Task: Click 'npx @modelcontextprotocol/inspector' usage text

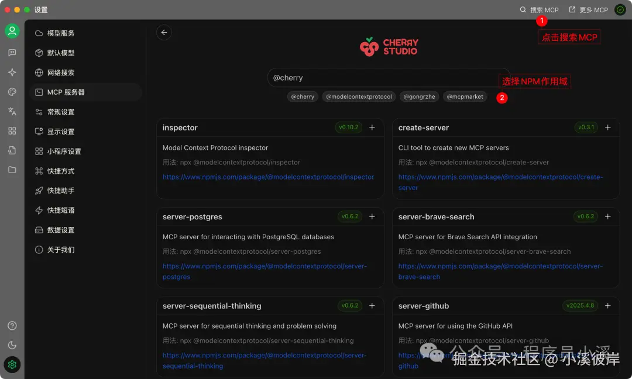Action: [240, 163]
